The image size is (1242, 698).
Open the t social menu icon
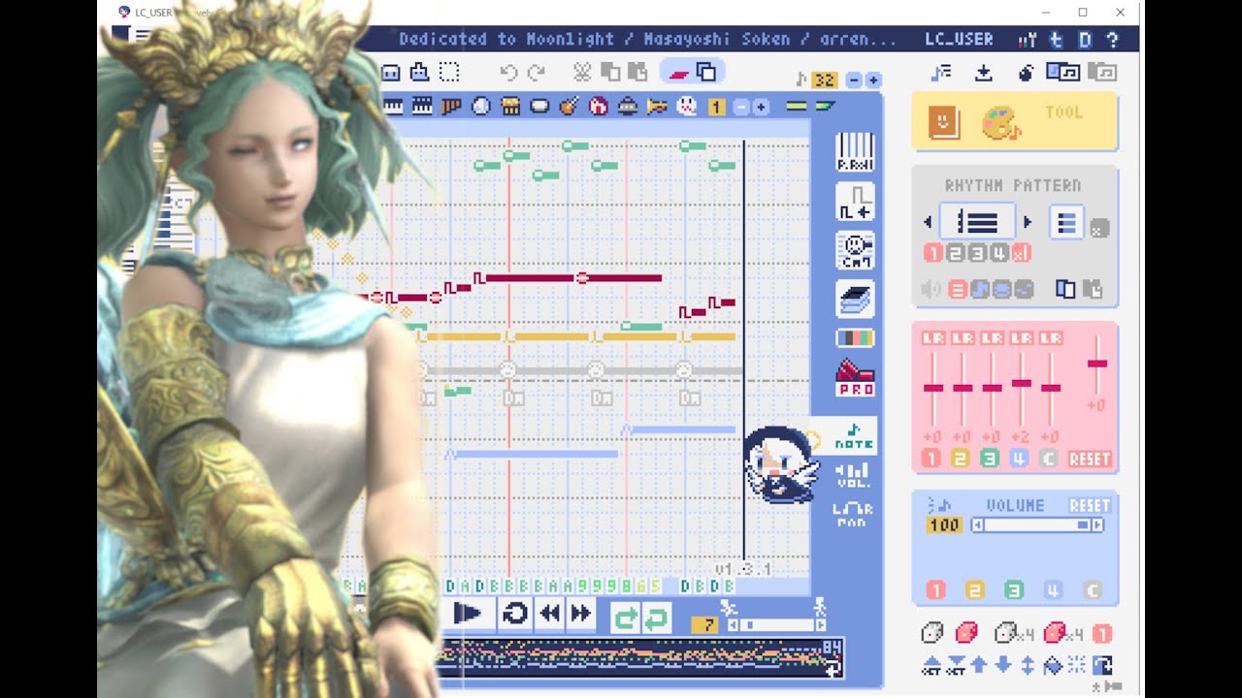pos(1058,40)
